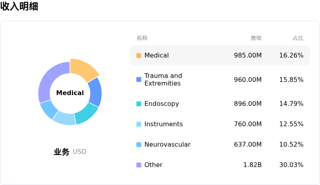The image size is (320, 185).
Task: Click the light blue Instruments swatch
Action: tap(139, 124)
